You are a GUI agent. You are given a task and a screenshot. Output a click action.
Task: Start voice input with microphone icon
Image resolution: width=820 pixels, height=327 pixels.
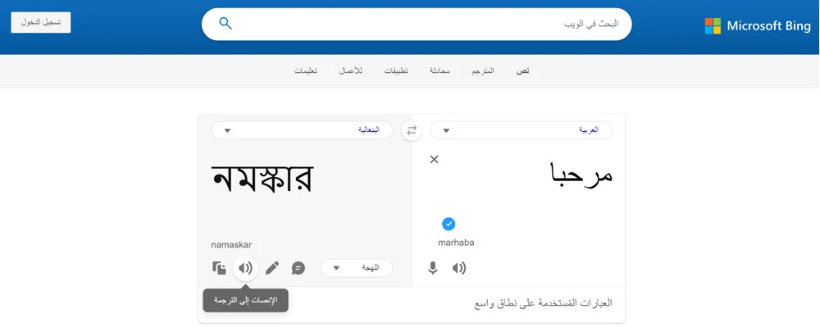432,269
